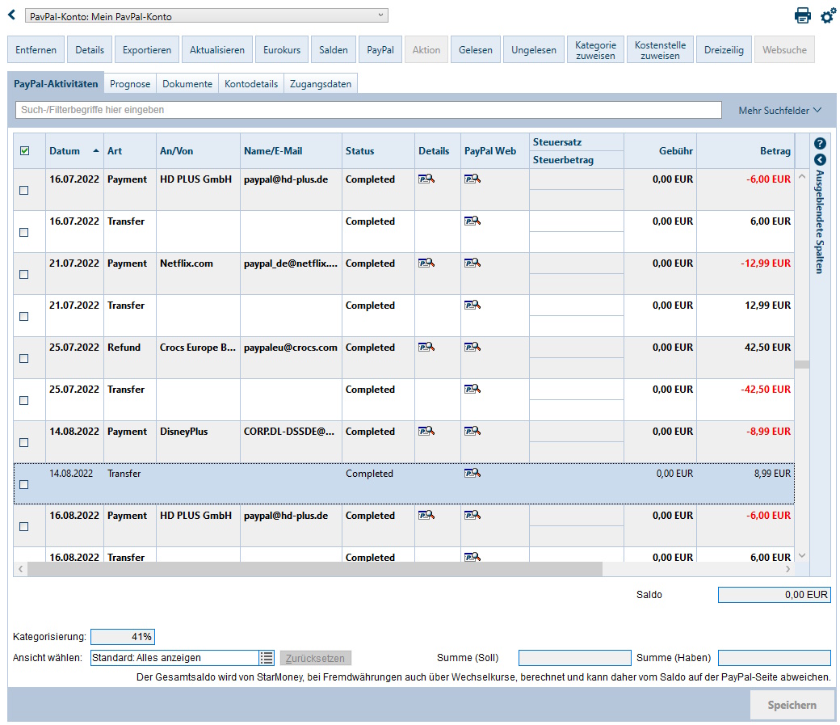
Task: Go back with the left arrow icon
Action: [12, 15]
